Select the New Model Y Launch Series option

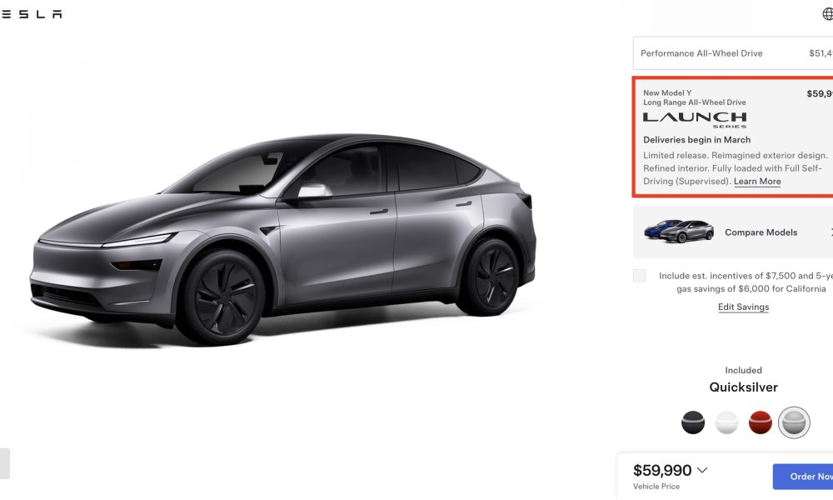[733, 137]
